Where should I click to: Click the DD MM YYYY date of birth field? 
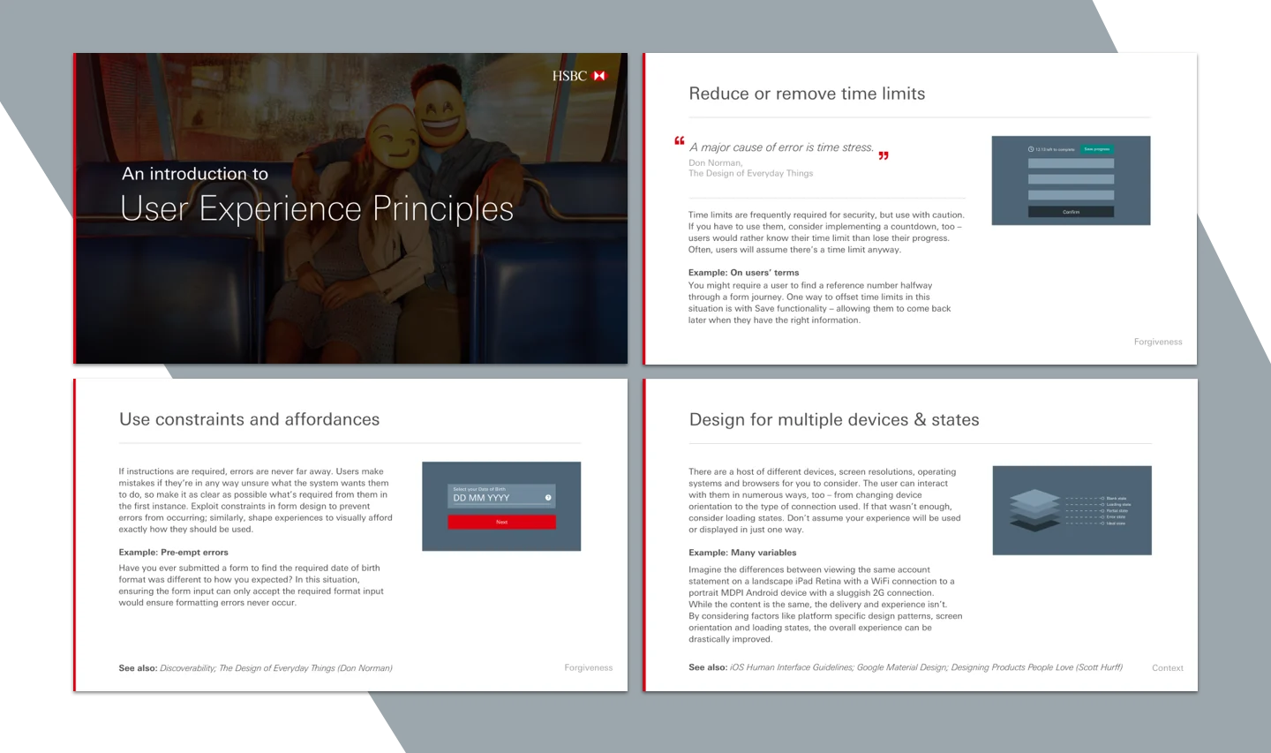click(x=501, y=494)
